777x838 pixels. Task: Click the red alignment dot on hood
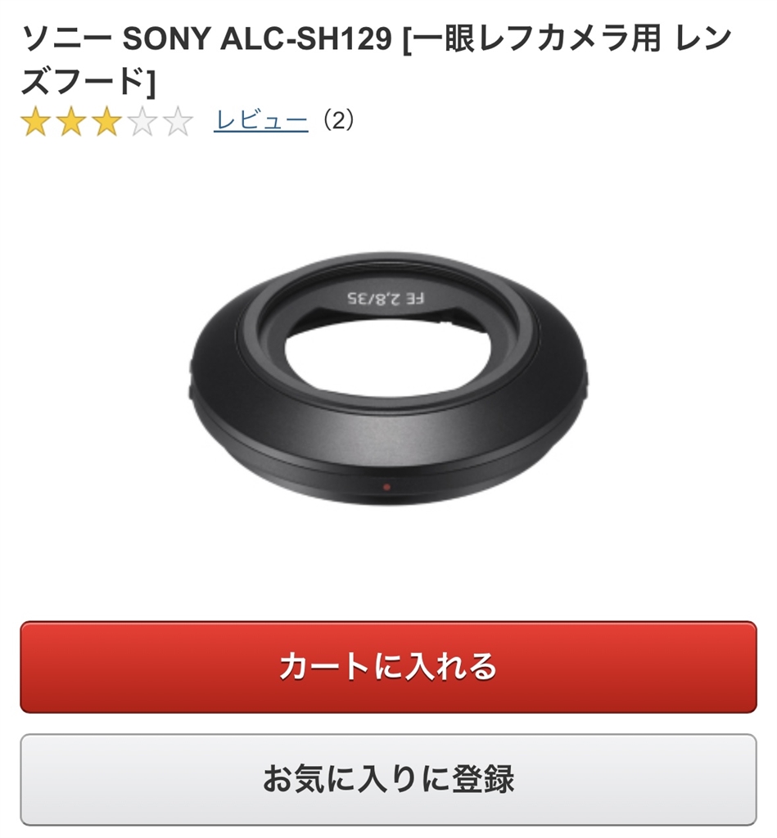tap(386, 487)
